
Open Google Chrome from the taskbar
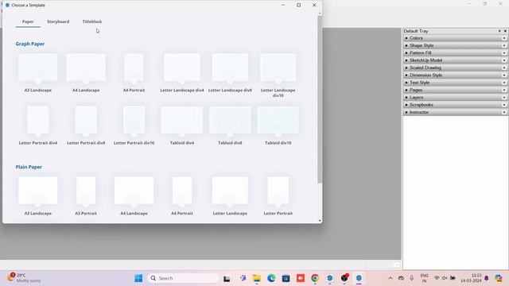(x=315, y=278)
